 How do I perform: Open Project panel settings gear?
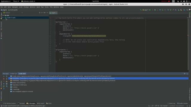click(x=45, y=13)
